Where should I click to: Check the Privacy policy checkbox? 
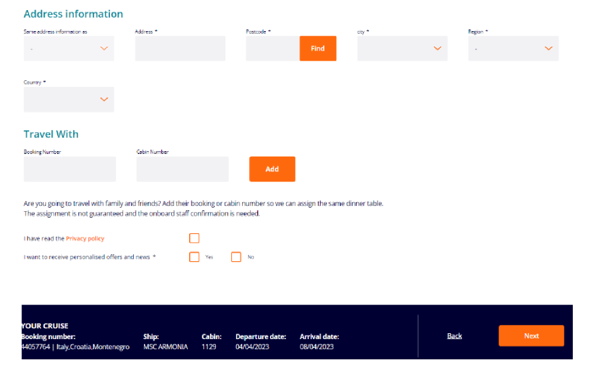(194, 239)
